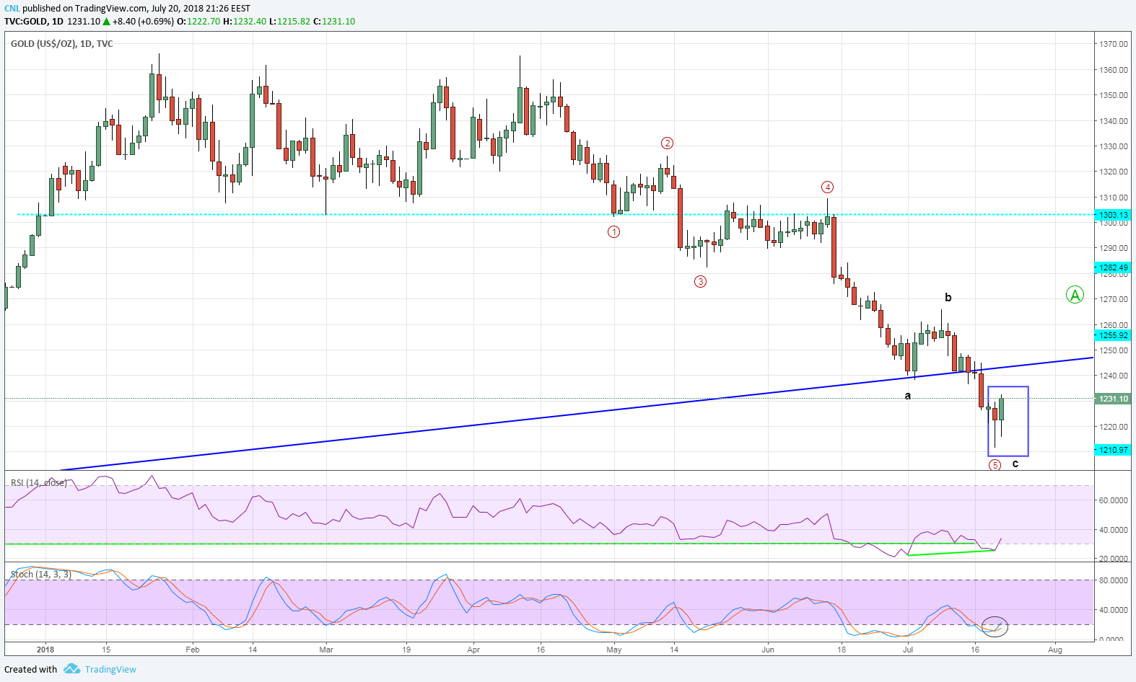This screenshot has height=682, width=1136.
Task: Select the ascending blue trendline
Action: (x=577, y=415)
